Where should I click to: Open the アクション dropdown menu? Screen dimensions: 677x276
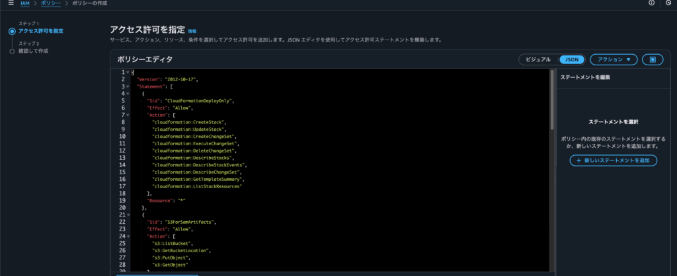point(613,59)
